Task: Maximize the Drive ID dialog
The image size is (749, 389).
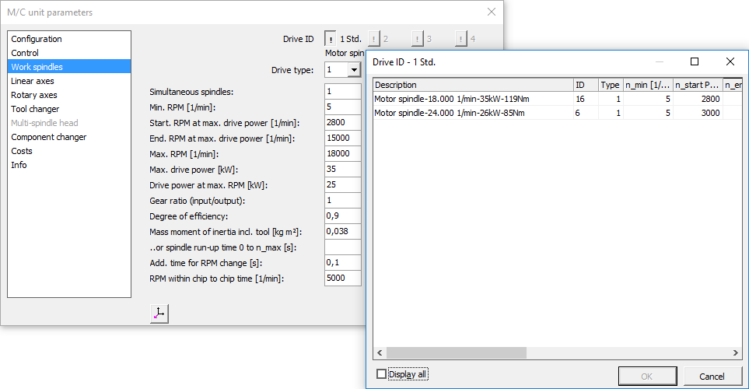Action: point(695,61)
